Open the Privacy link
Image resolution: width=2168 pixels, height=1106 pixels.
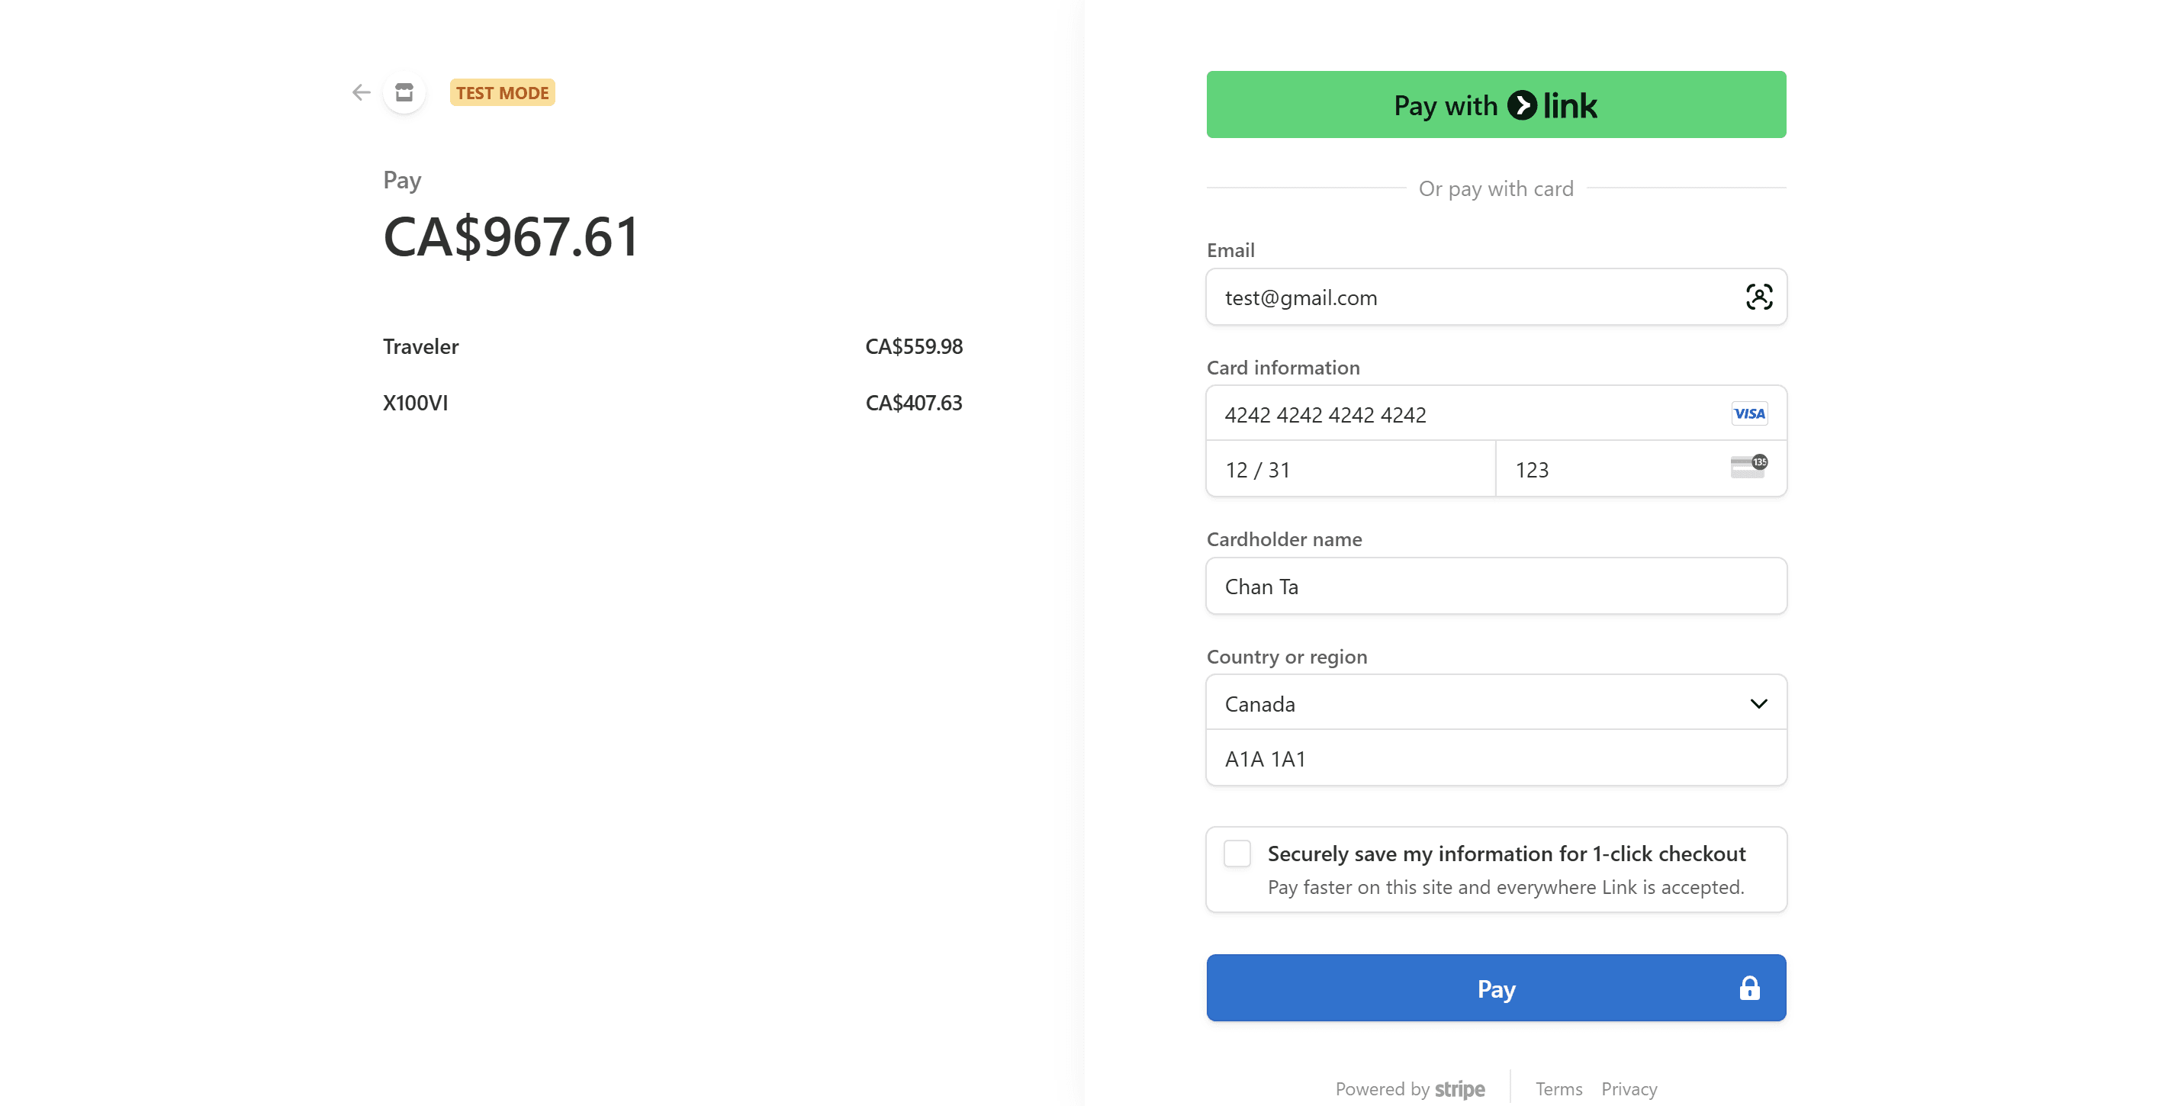tap(1629, 1089)
